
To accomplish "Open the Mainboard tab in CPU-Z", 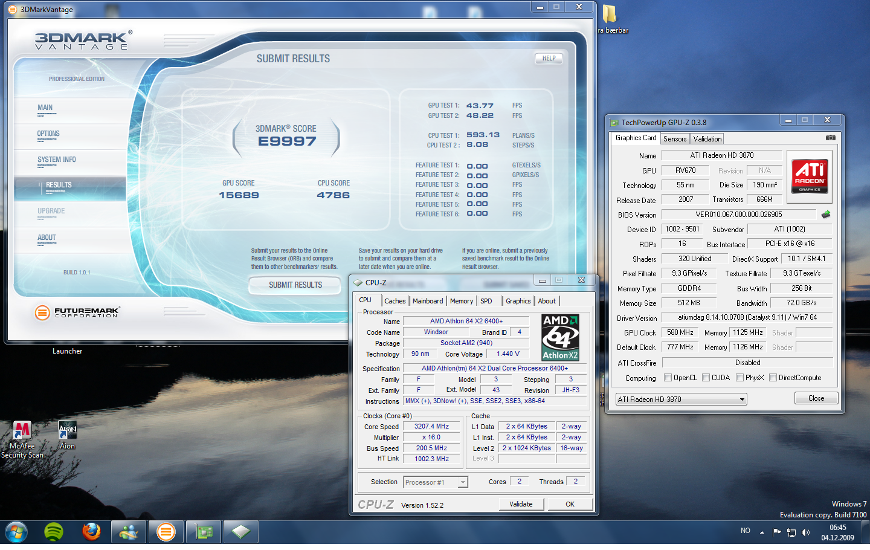I will pos(428,301).
